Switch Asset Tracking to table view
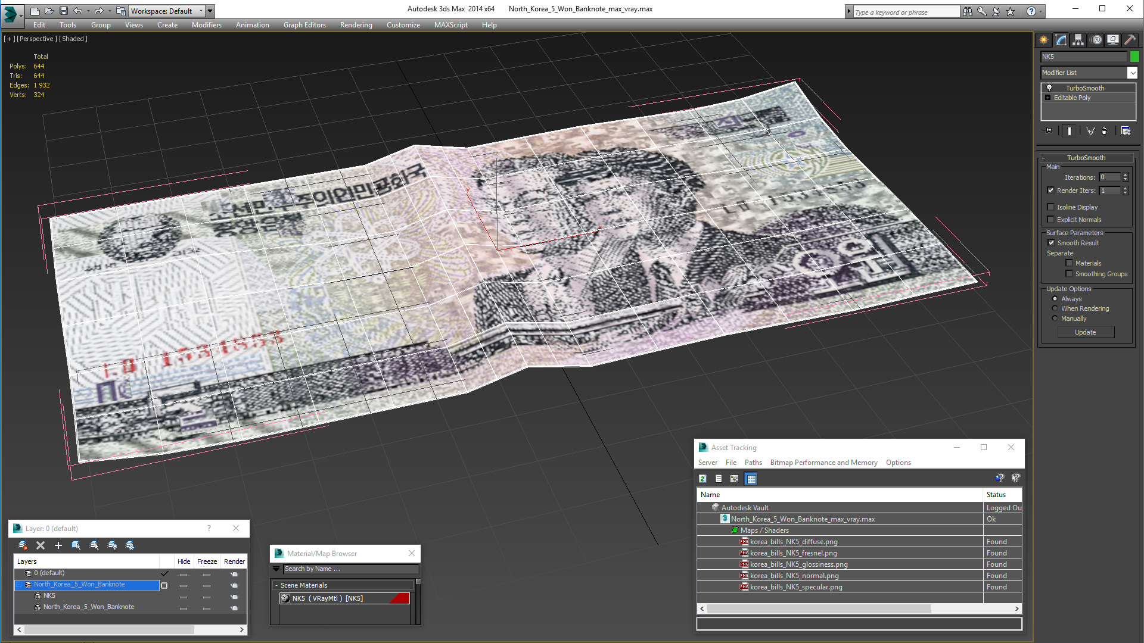The image size is (1144, 643). click(x=751, y=479)
